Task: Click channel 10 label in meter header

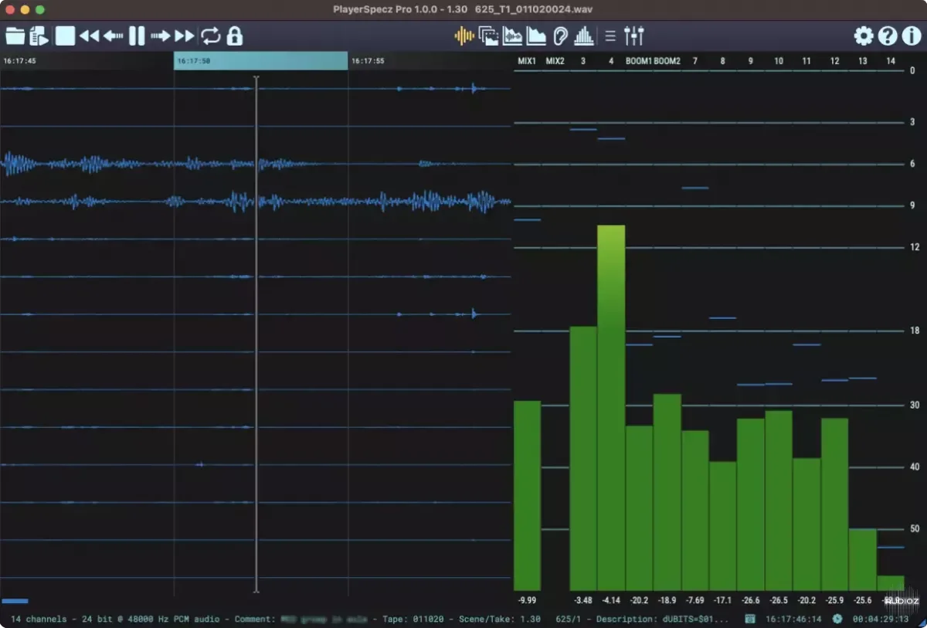Action: click(779, 60)
